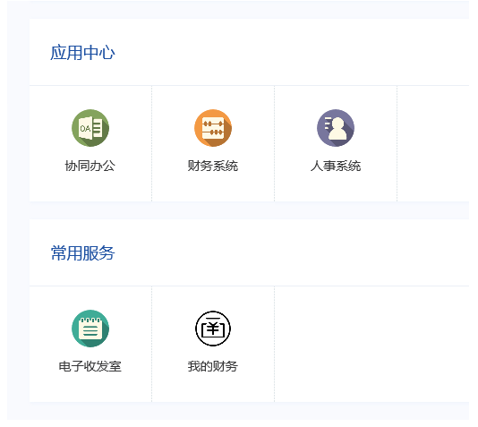Click empty tile right of 人事系统
The height and width of the screenshot is (427, 478).
click(x=433, y=143)
